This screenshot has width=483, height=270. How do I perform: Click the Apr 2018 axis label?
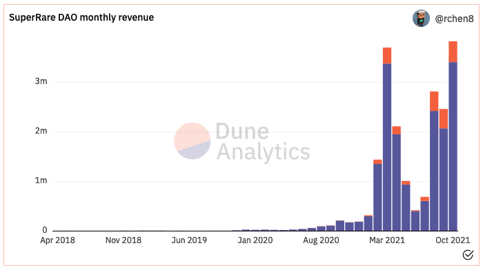pyautogui.click(x=57, y=240)
